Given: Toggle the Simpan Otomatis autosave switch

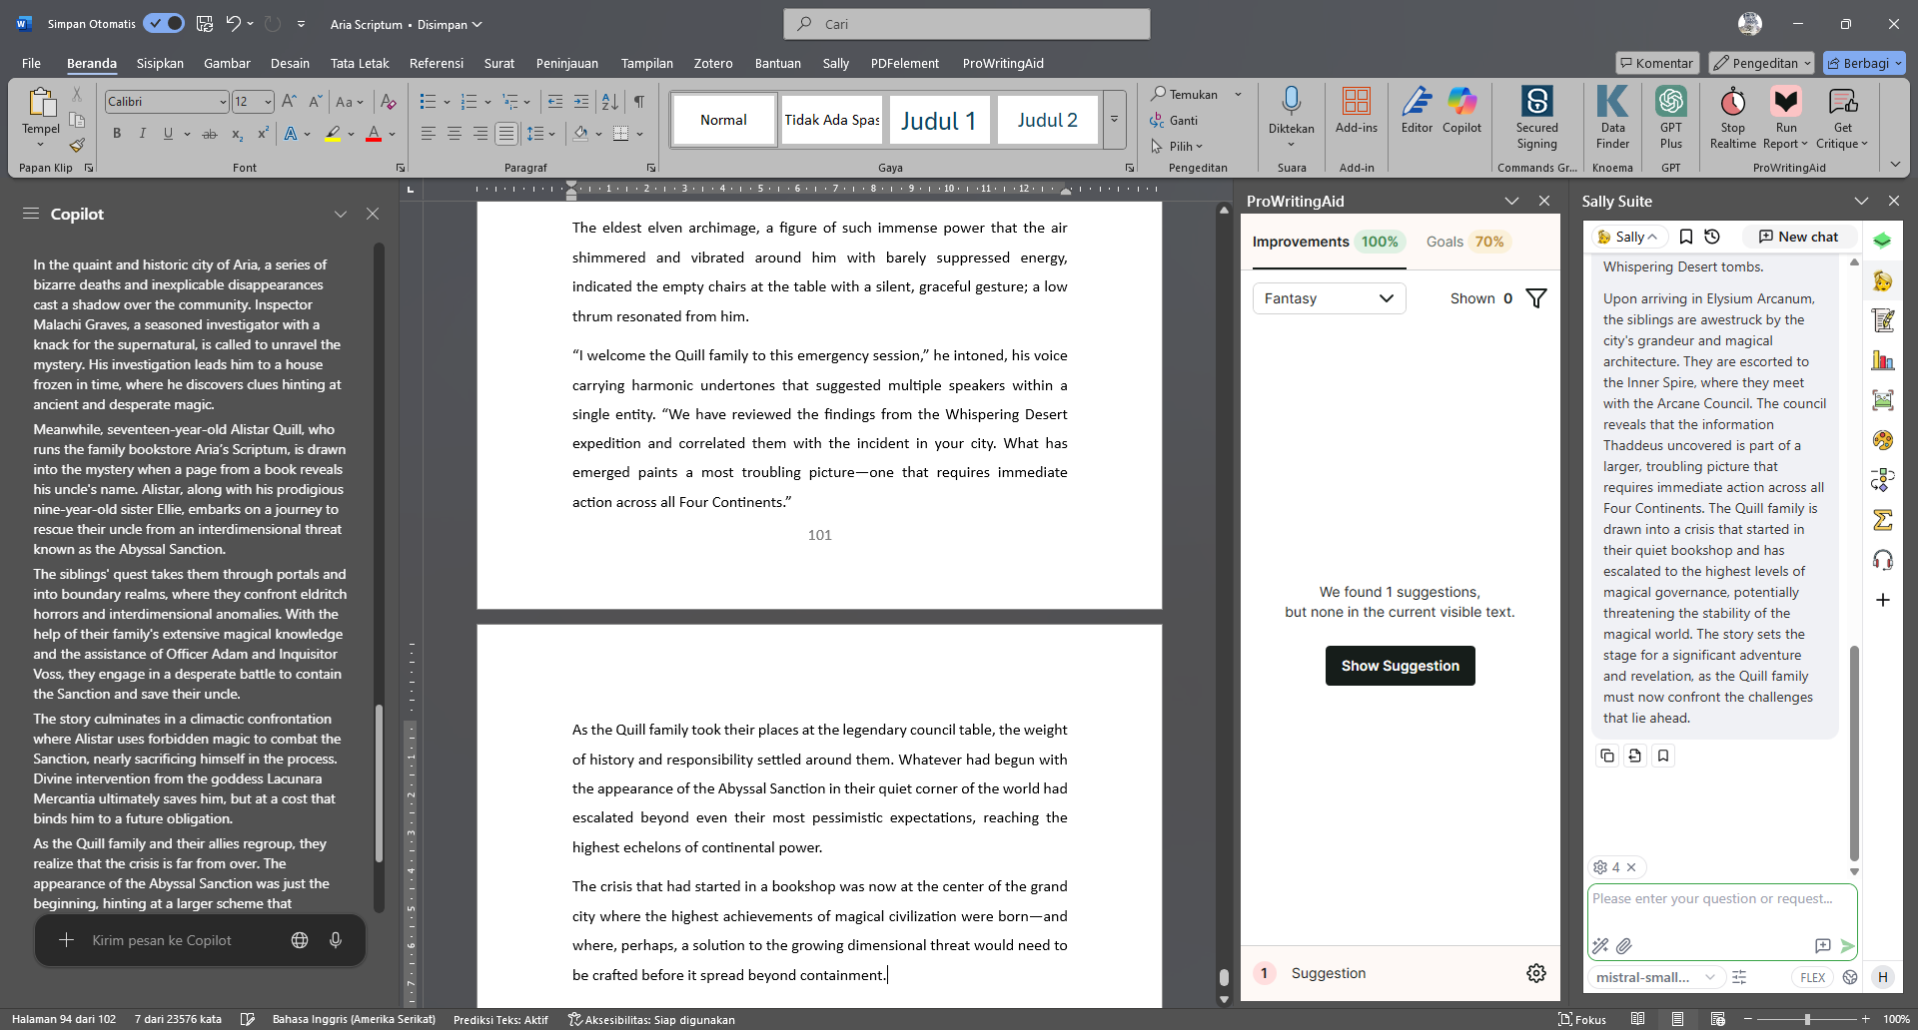Looking at the screenshot, I should (x=164, y=24).
